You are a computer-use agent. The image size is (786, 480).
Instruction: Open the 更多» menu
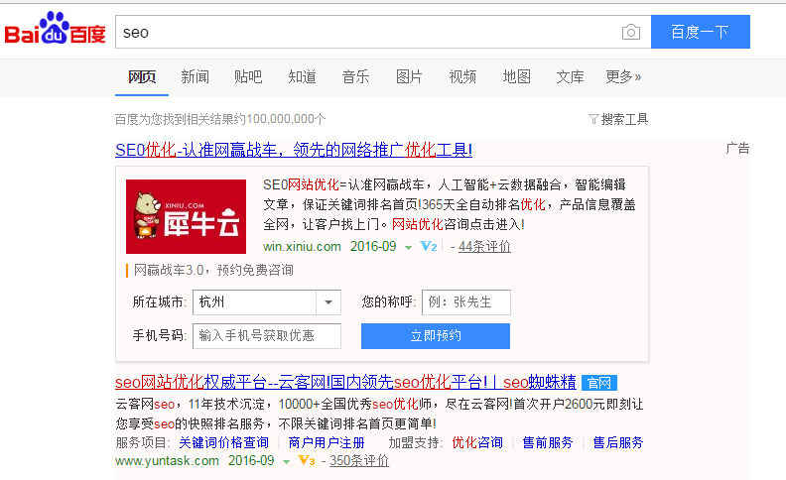click(x=623, y=76)
